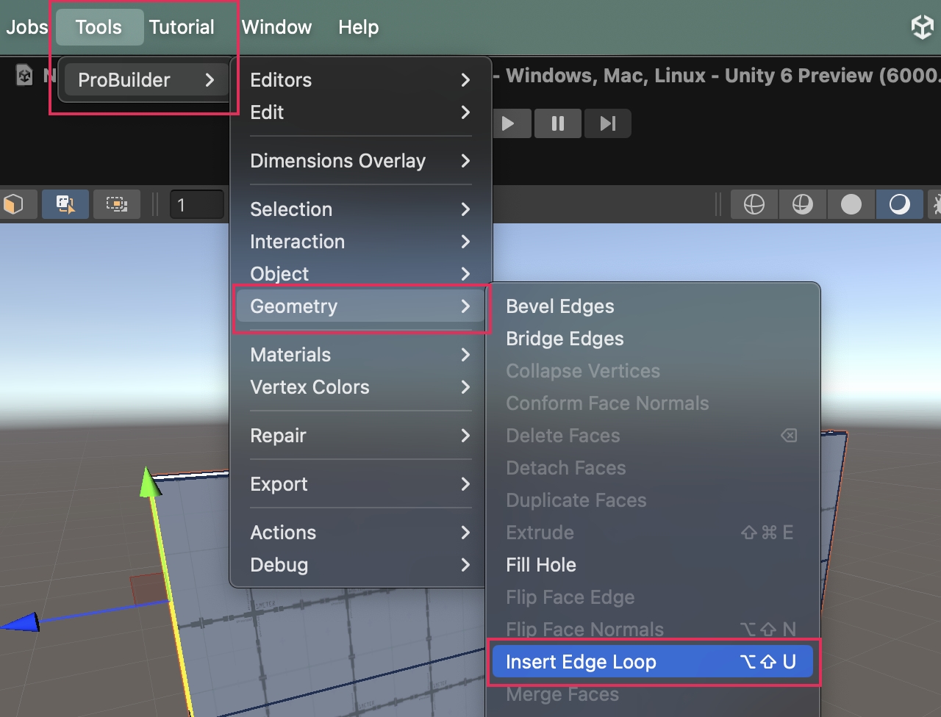The image size is (941, 717).
Task: Choose Insert Edge Loop
Action: point(652,662)
